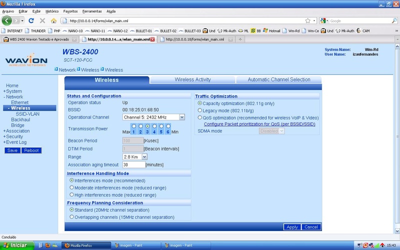Open the THUNDER bookmark

click(x=35, y=31)
